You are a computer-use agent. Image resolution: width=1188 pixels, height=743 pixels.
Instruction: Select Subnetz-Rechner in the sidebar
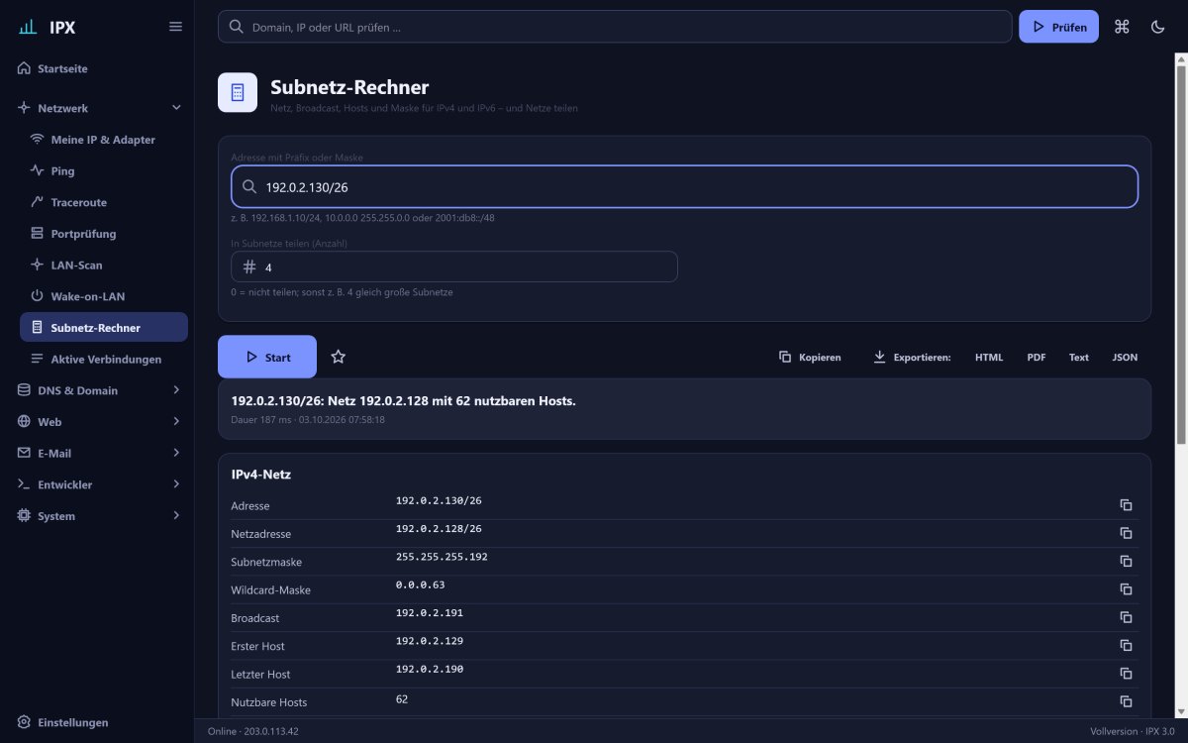click(x=104, y=327)
